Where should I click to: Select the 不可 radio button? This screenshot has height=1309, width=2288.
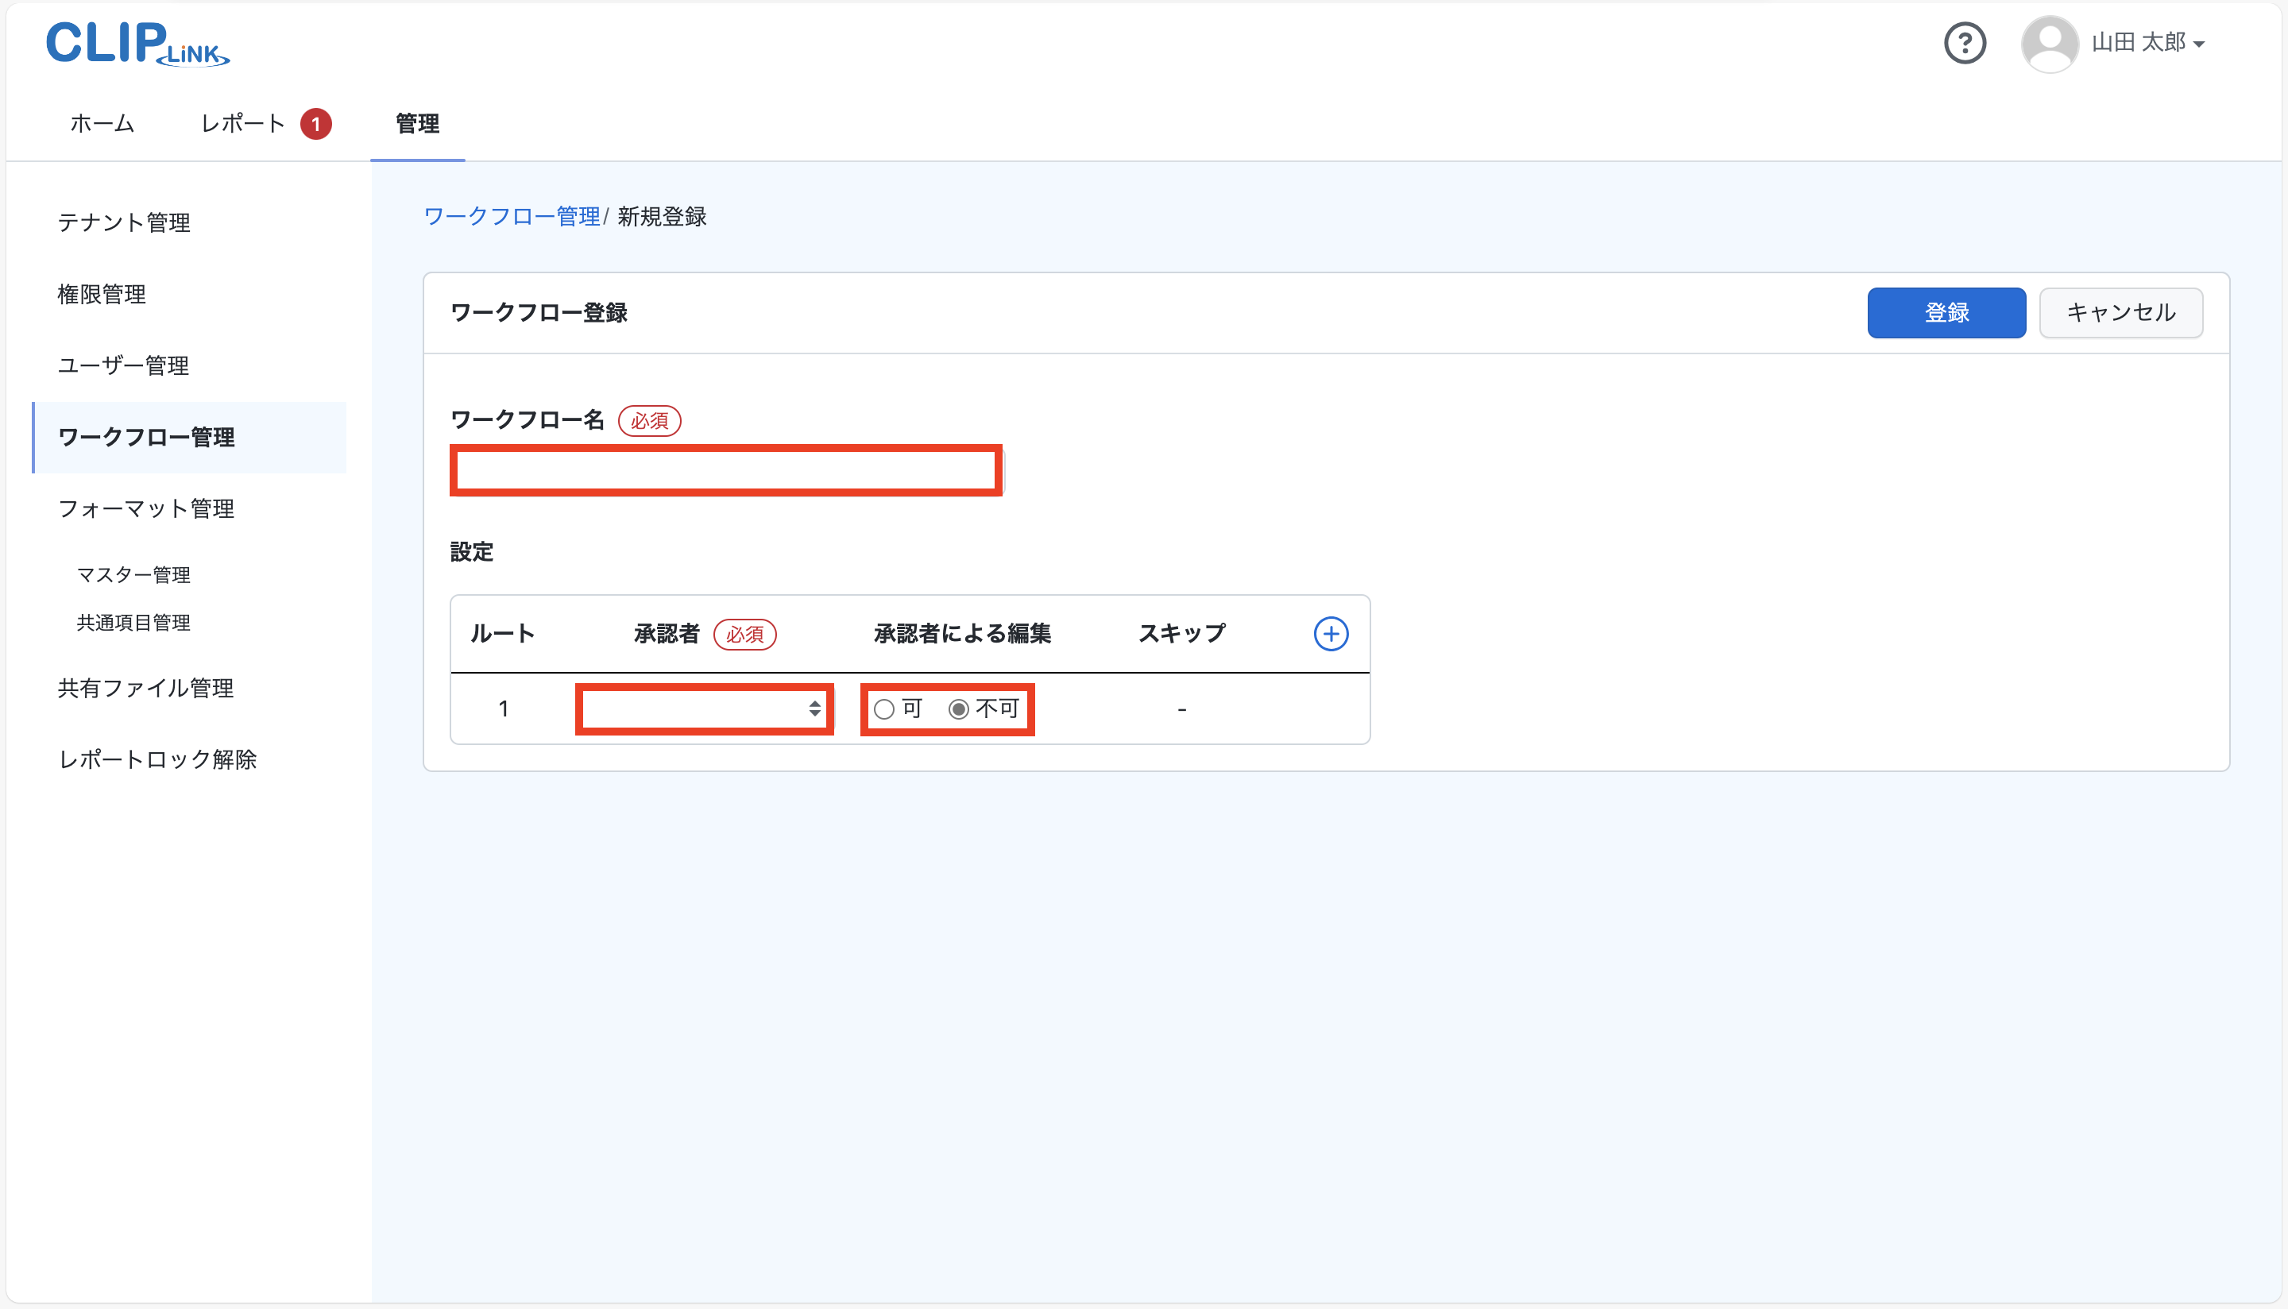(959, 709)
